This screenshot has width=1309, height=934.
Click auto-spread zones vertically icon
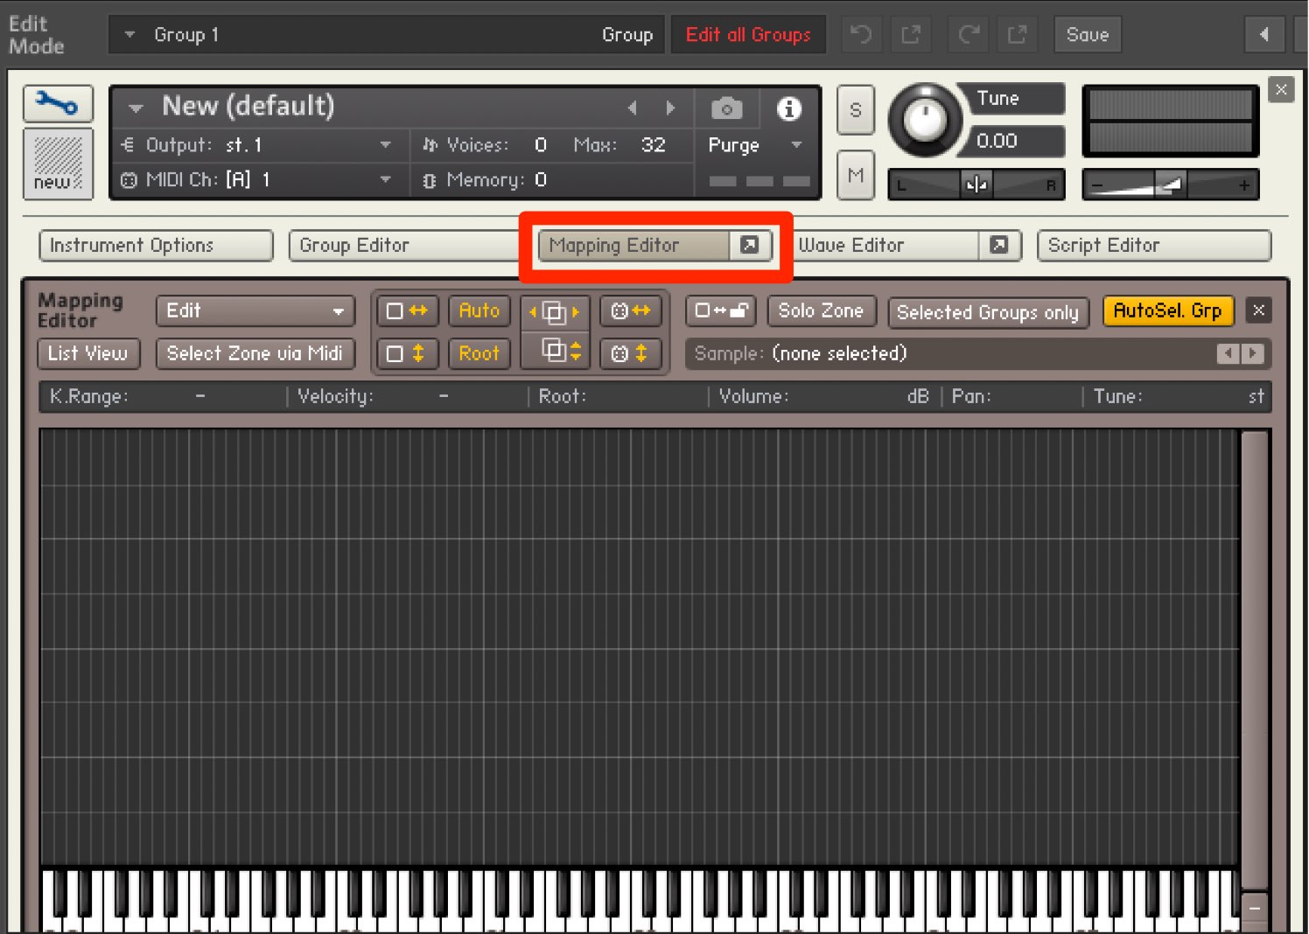coord(407,353)
